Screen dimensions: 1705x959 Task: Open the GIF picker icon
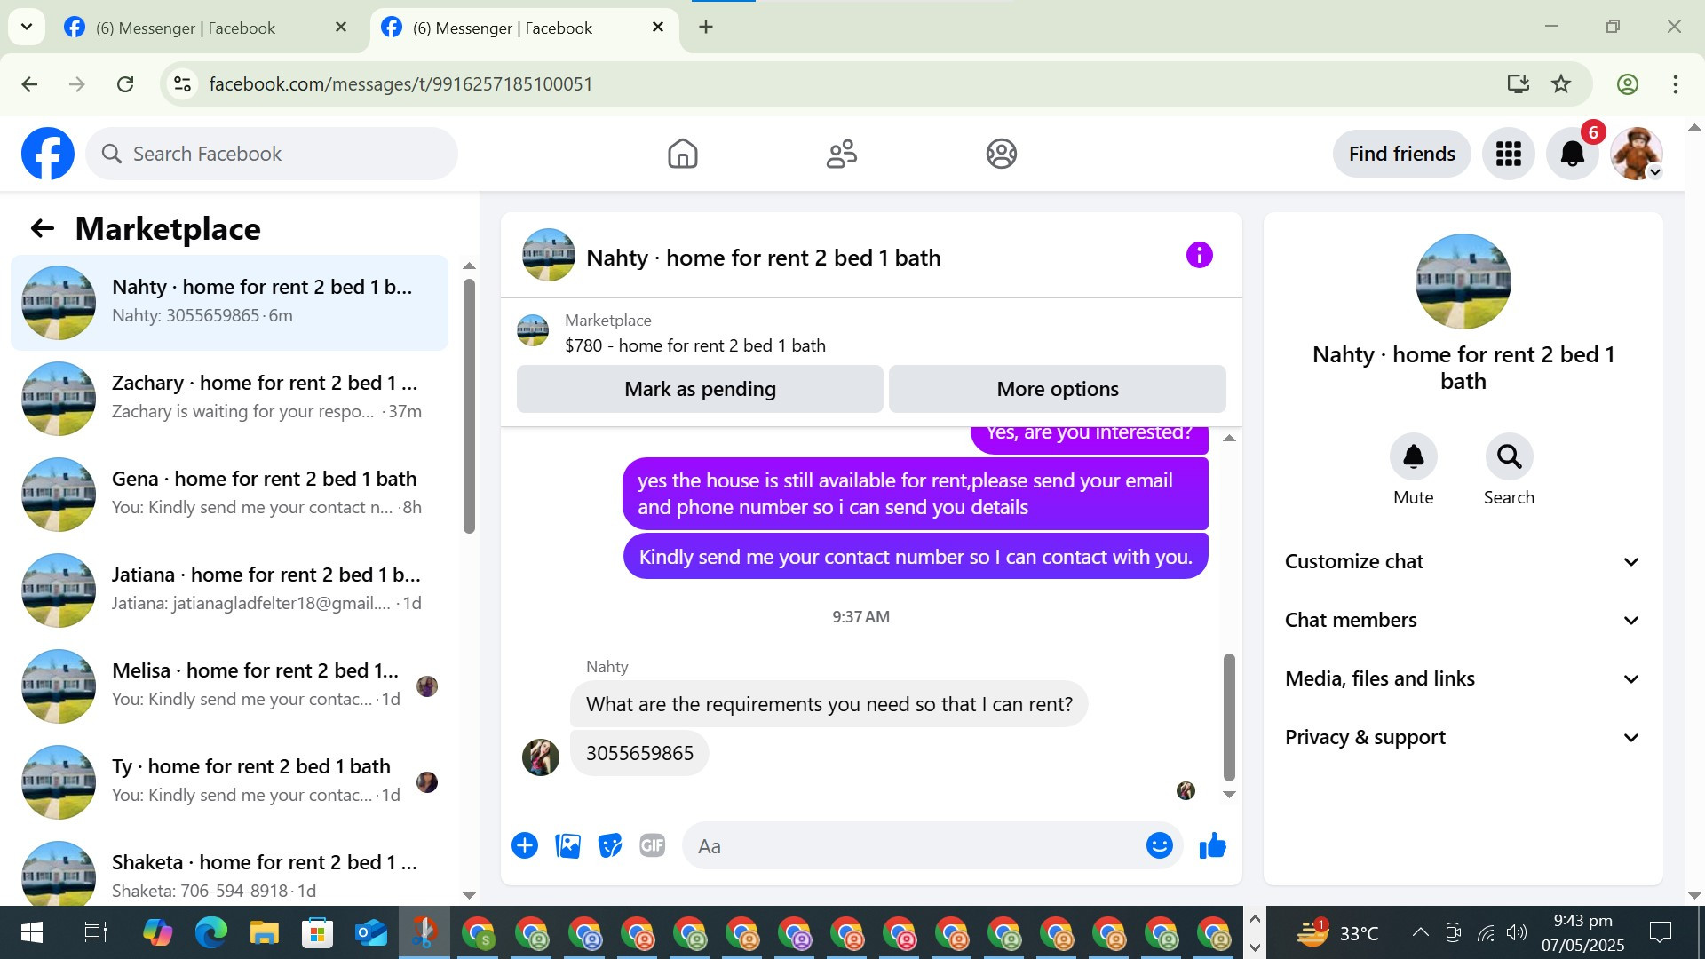click(652, 846)
